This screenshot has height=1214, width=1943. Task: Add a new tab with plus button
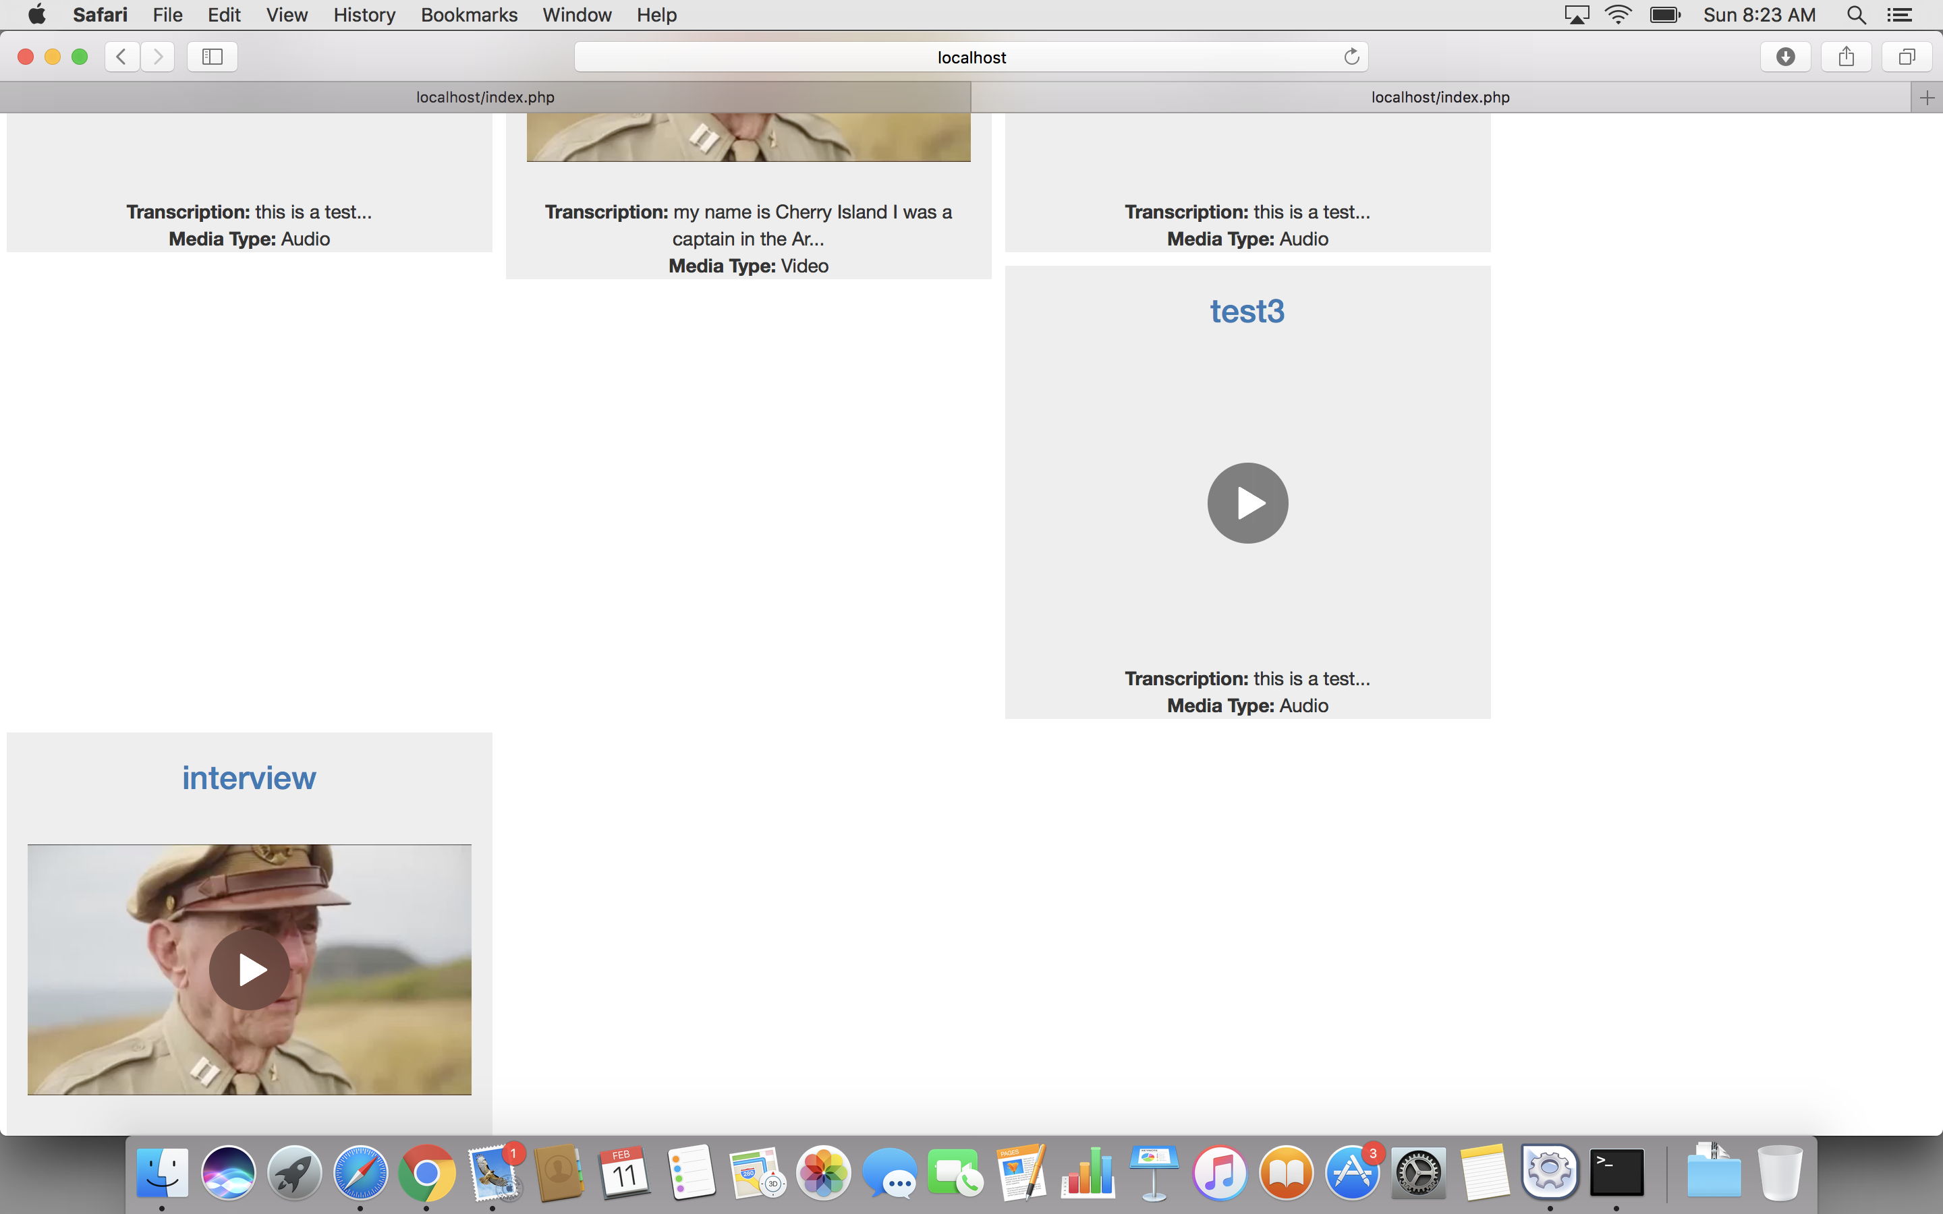(x=1927, y=98)
